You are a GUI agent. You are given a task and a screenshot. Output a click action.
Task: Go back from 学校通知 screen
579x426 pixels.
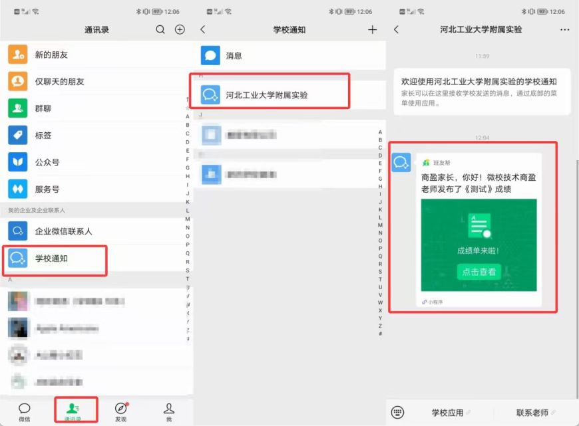tap(203, 30)
